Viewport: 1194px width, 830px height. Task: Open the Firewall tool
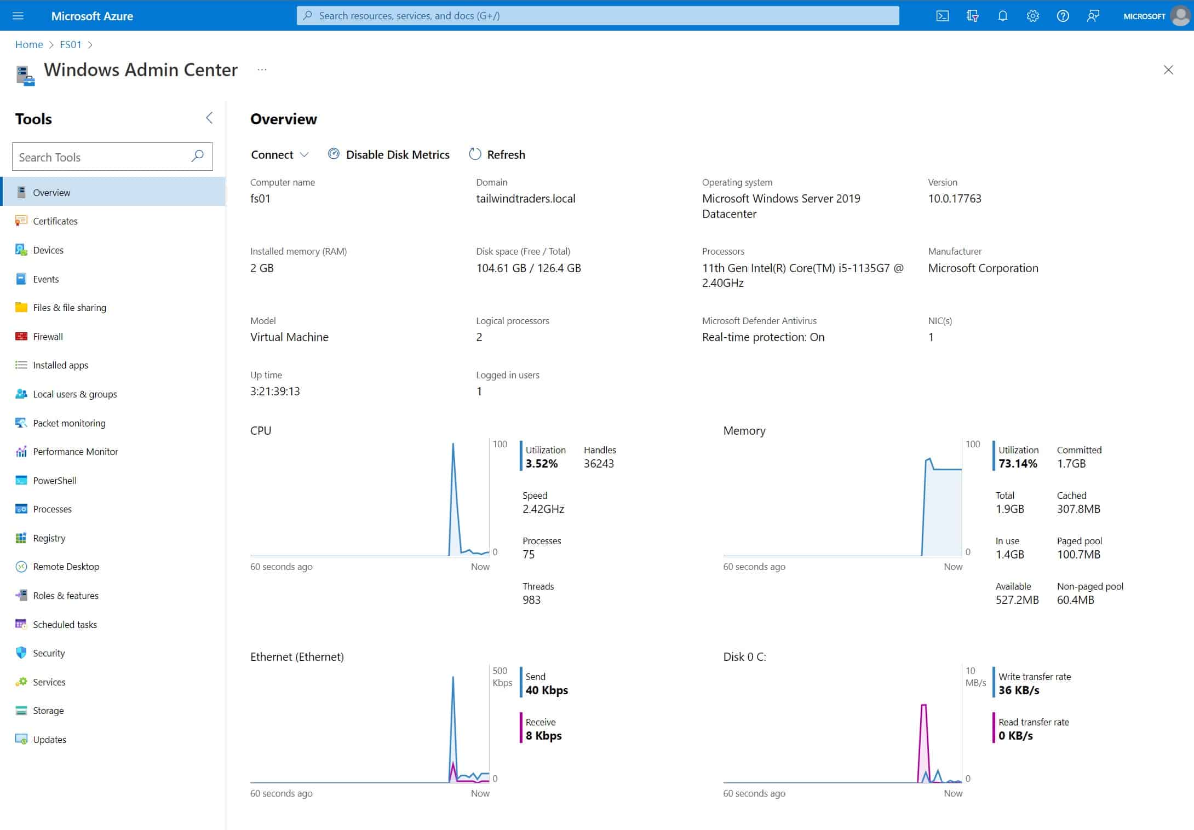coord(48,336)
